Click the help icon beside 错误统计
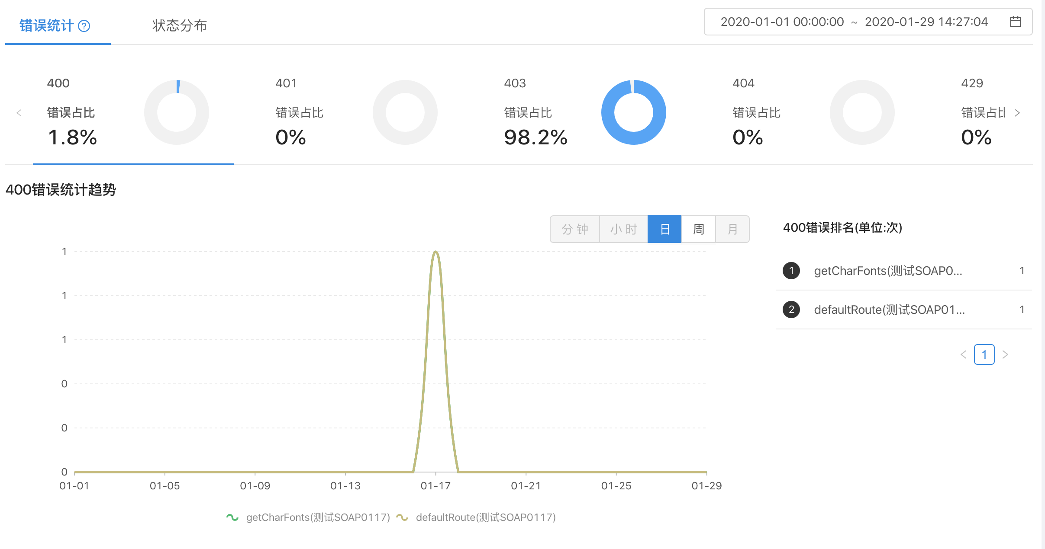The width and height of the screenshot is (1045, 549). (x=84, y=26)
